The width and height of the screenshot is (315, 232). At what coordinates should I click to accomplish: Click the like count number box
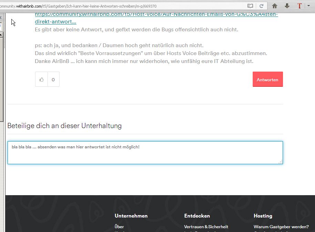53,80
